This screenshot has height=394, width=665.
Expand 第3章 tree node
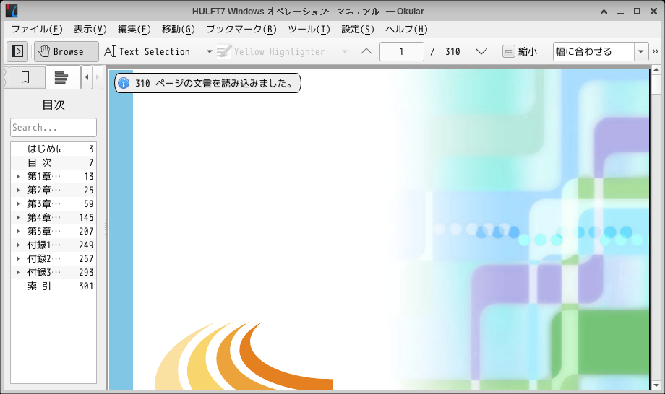(x=18, y=203)
